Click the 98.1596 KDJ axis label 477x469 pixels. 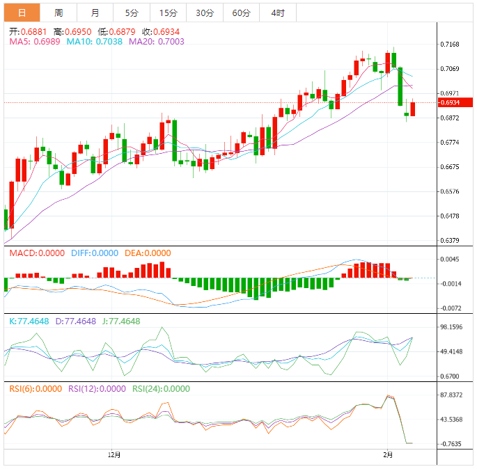[x=451, y=327]
